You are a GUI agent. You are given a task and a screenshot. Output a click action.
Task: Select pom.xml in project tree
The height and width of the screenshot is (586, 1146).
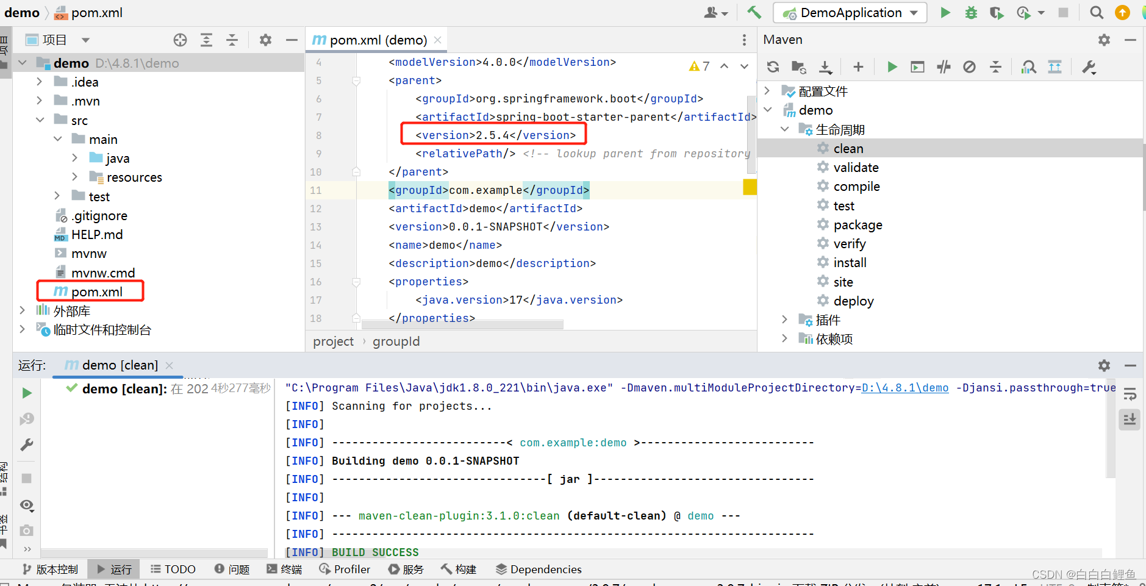pyautogui.click(x=96, y=291)
